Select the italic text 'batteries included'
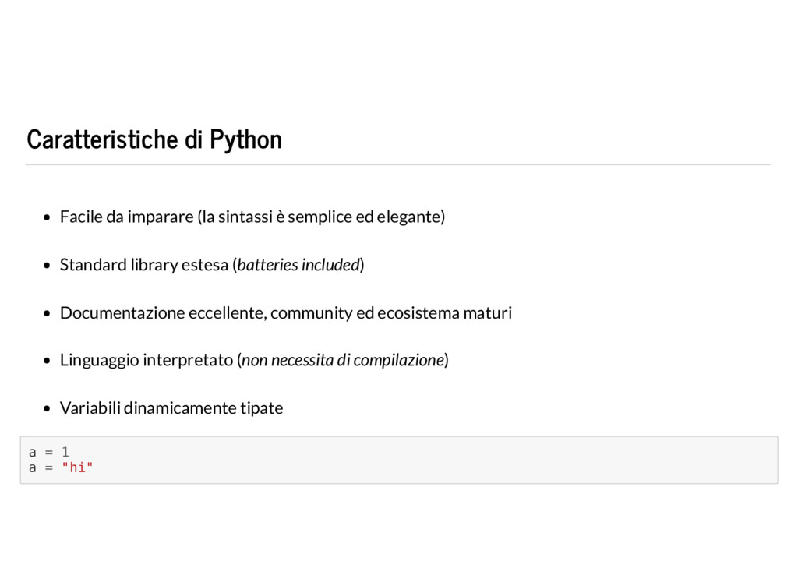This screenshot has height=582, width=798. [298, 265]
